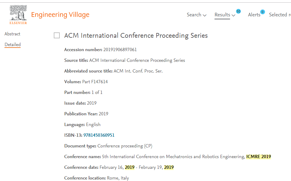Click the ACM International Conference Proceeding Series title
This screenshot has width=291, height=181.
(x=136, y=35)
